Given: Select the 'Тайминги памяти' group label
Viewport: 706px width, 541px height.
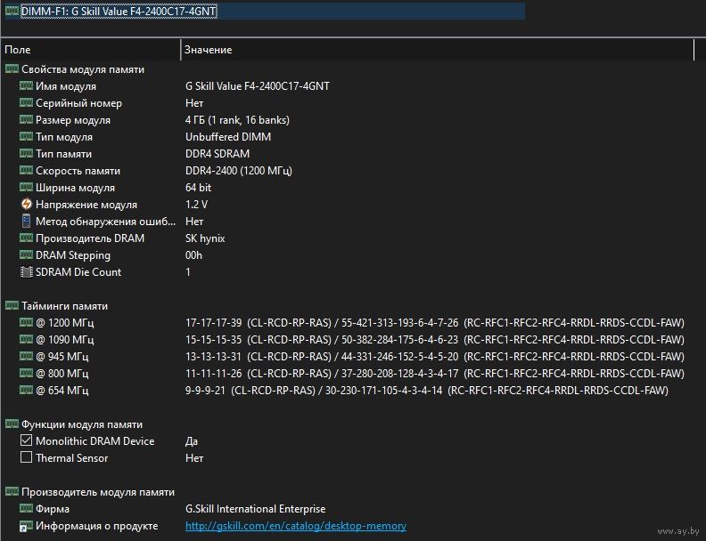Looking at the screenshot, I should [64, 306].
